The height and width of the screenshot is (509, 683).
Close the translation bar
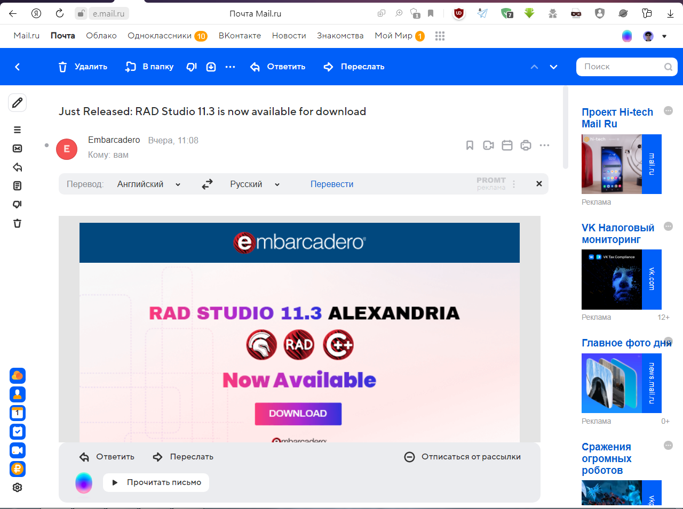(539, 184)
